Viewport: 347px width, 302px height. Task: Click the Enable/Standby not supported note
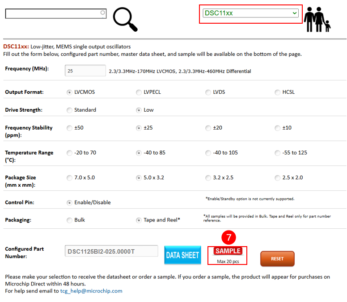[250, 199]
